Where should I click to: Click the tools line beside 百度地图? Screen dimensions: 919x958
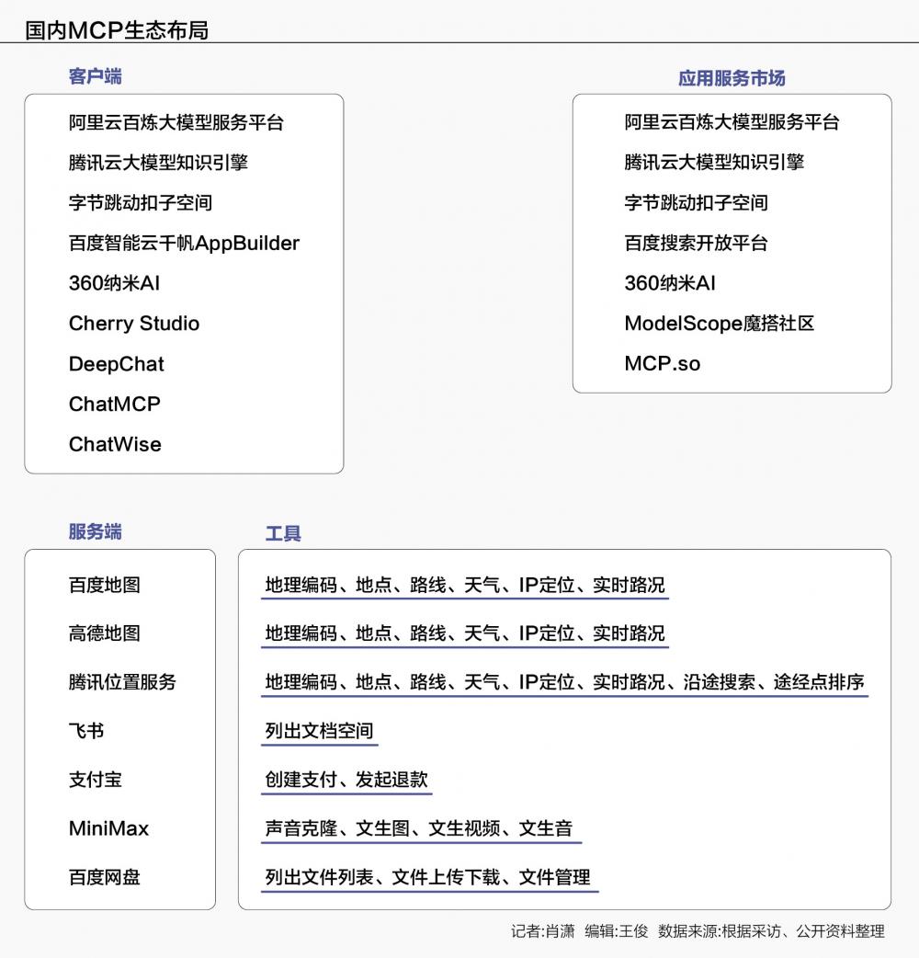point(465,586)
